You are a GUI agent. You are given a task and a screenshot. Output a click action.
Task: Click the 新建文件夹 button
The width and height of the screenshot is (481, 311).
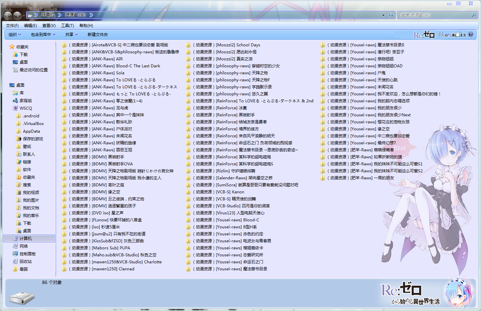point(97,35)
